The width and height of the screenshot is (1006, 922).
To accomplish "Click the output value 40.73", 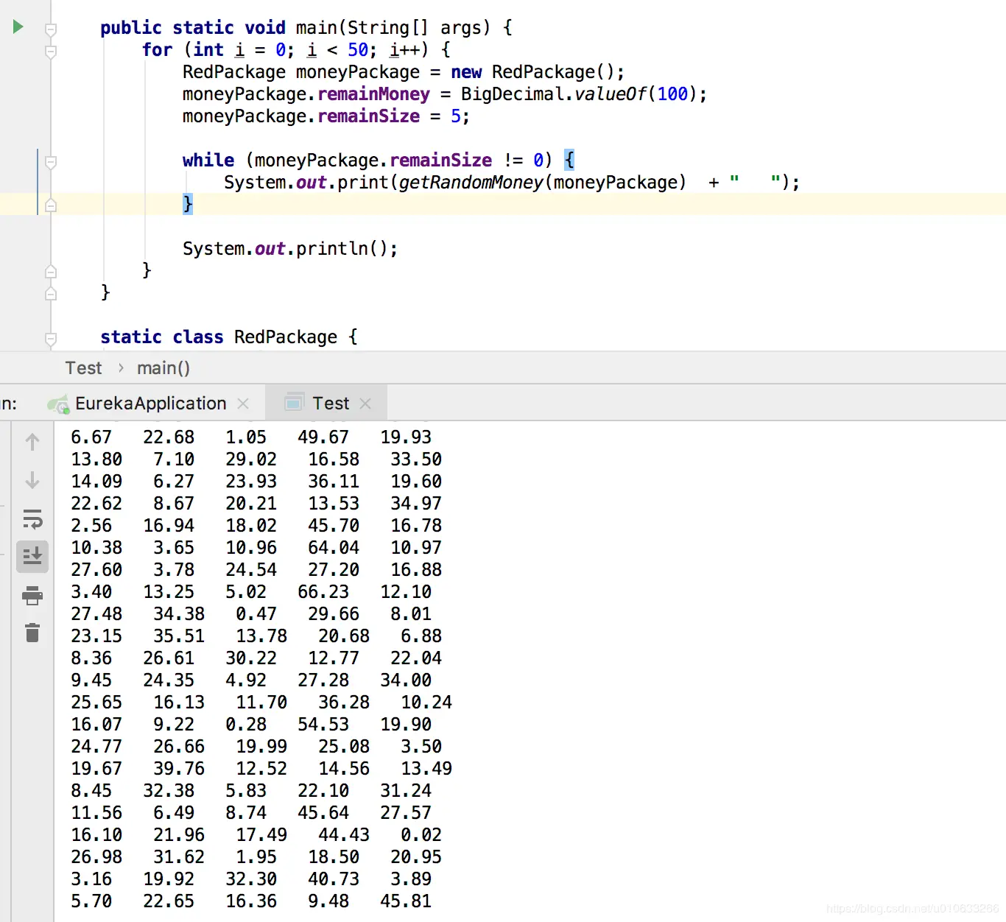I will click(x=334, y=879).
